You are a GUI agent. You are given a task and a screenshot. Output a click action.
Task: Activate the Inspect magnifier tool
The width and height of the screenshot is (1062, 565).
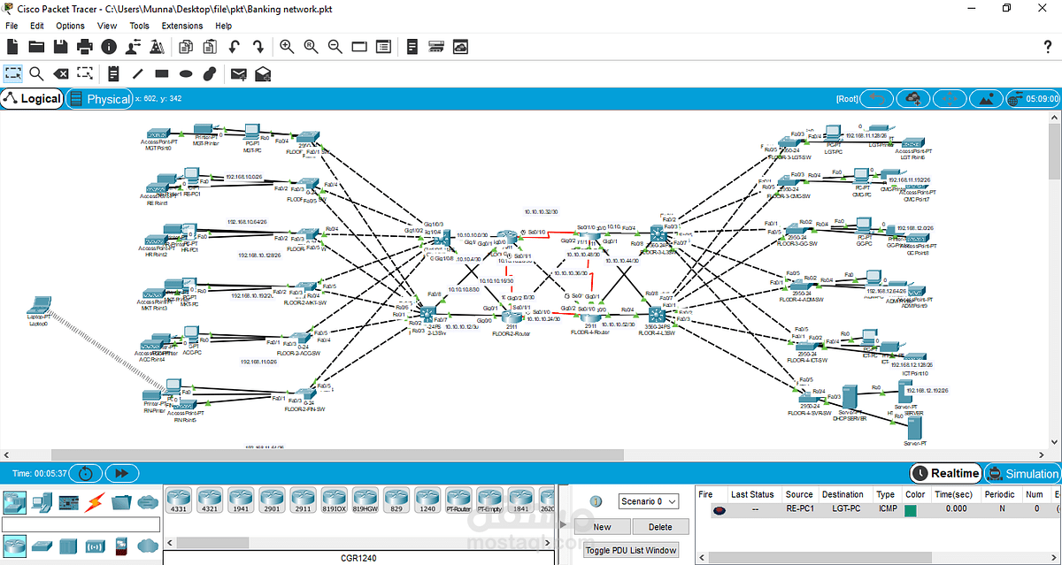point(36,73)
